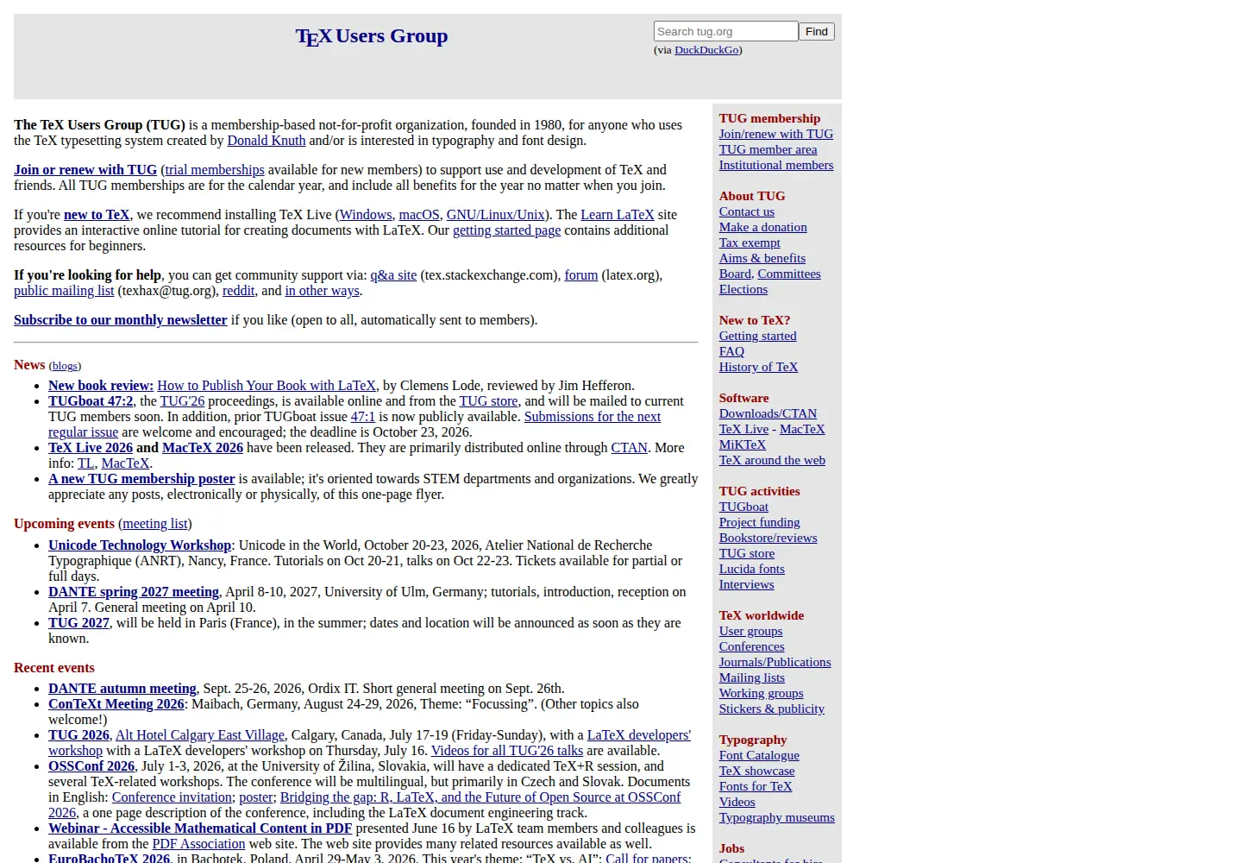Open Videos for all TUG'26 talks link
The image size is (1242, 863).
click(507, 751)
